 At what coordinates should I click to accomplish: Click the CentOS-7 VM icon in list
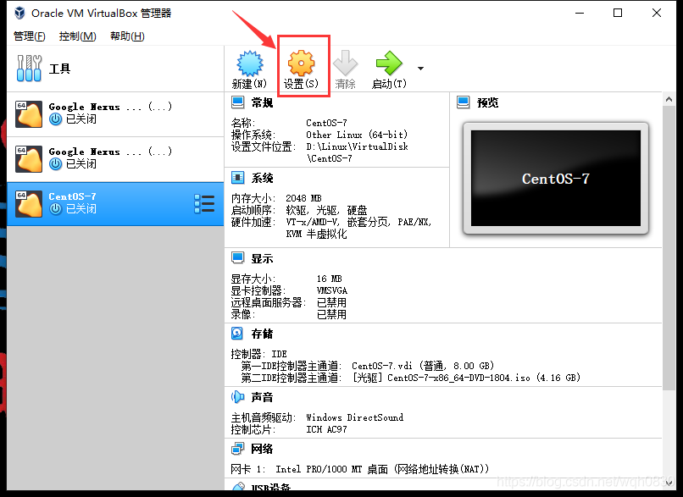(29, 204)
